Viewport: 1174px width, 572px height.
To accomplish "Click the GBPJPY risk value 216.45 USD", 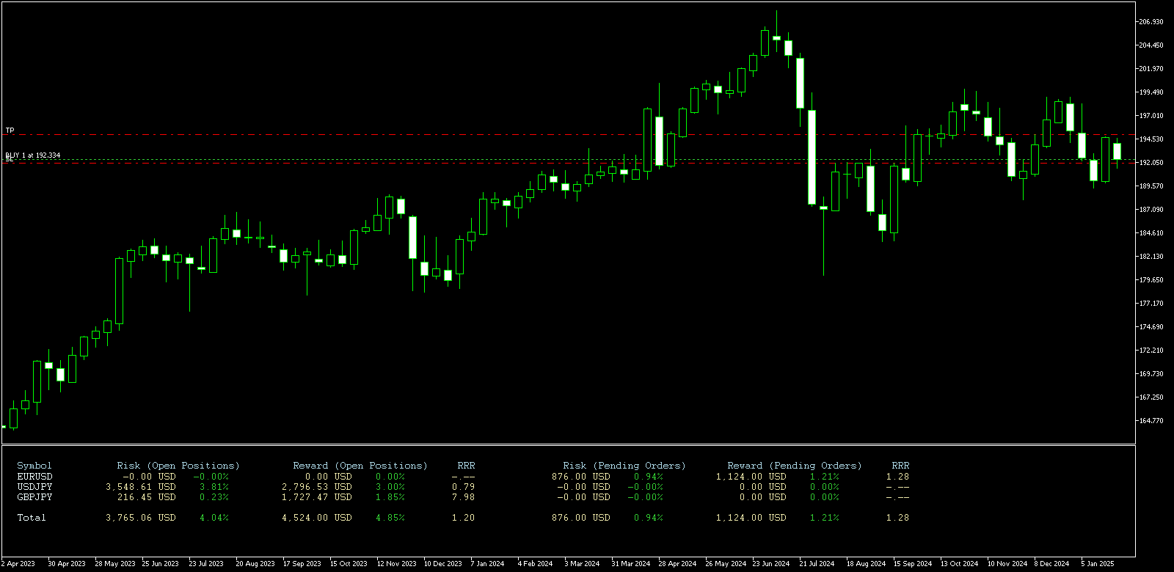I will point(147,497).
